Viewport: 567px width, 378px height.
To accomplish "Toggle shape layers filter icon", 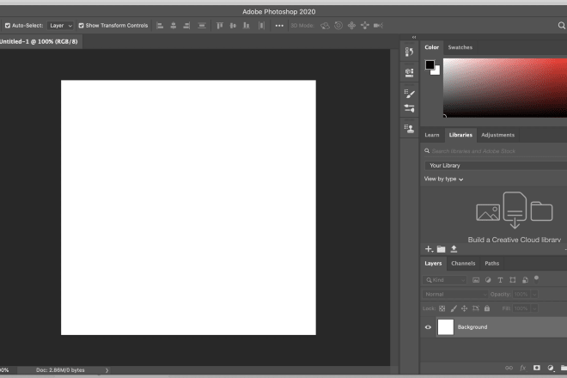I will [x=513, y=280].
